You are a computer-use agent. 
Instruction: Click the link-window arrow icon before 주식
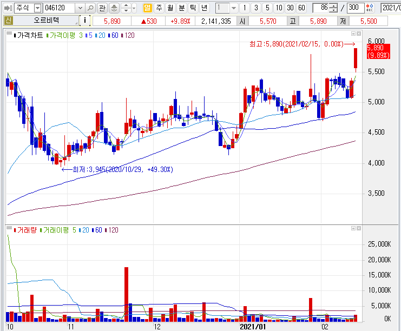click(8, 8)
